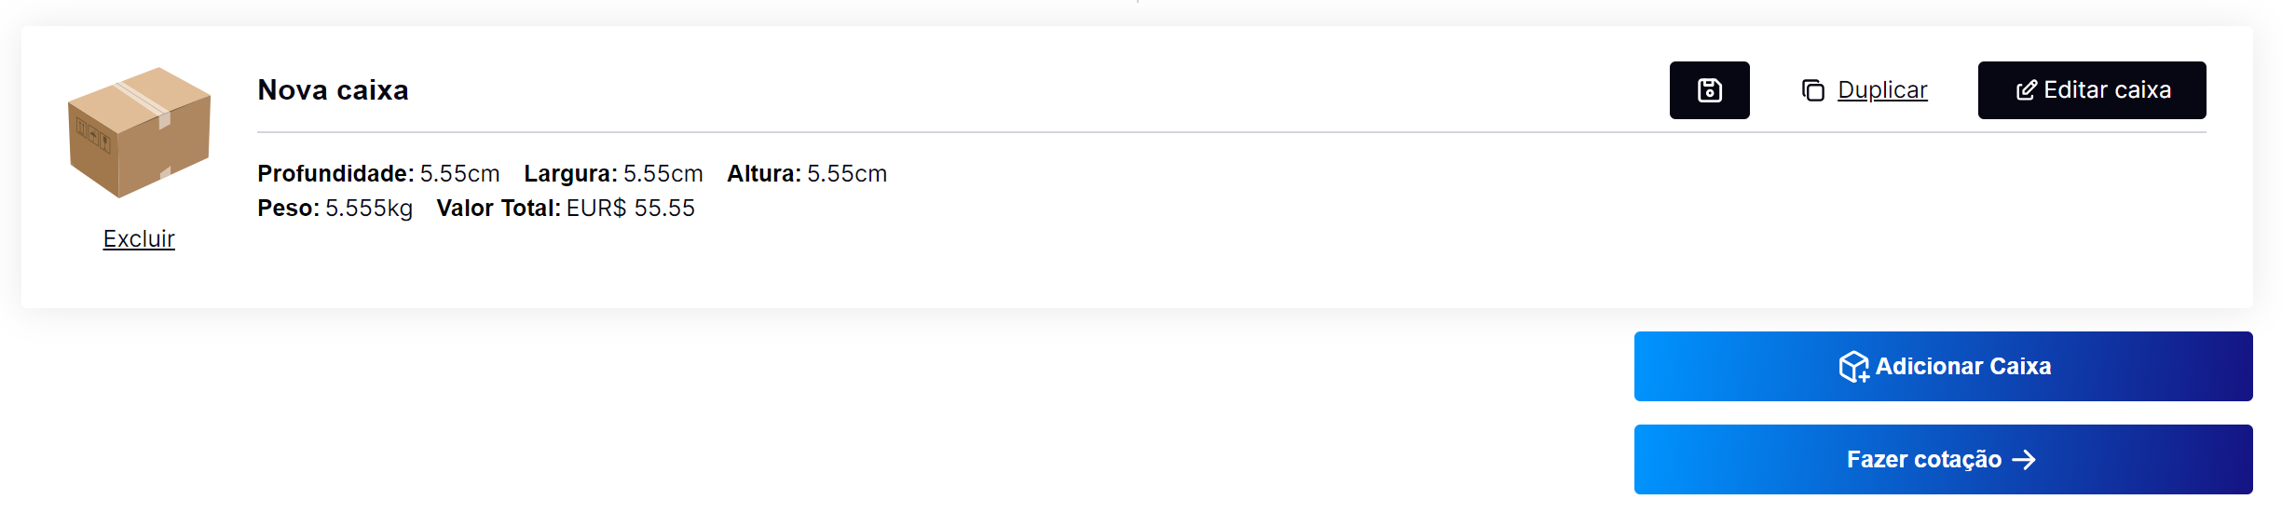This screenshot has height=513, width=2282.
Task: Start quote with Fazer cotação button
Action: (x=1923, y=460)
